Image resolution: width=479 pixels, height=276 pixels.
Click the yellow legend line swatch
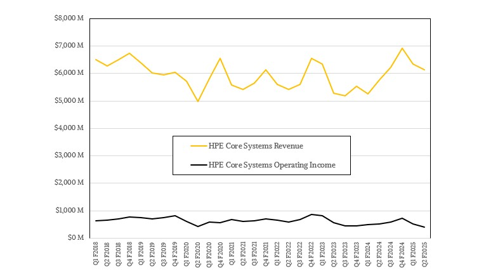(202, 146)
